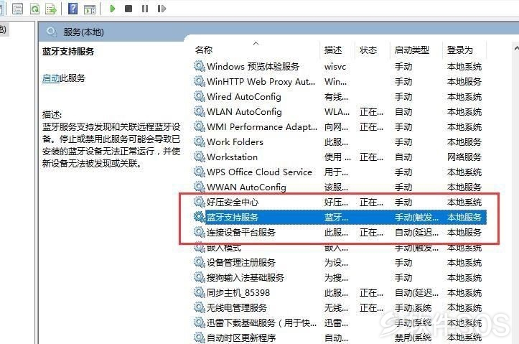Select the 无线电管理服务 service
The width and height of the screenshot is (519, 344).
click(x=340, y=308)
